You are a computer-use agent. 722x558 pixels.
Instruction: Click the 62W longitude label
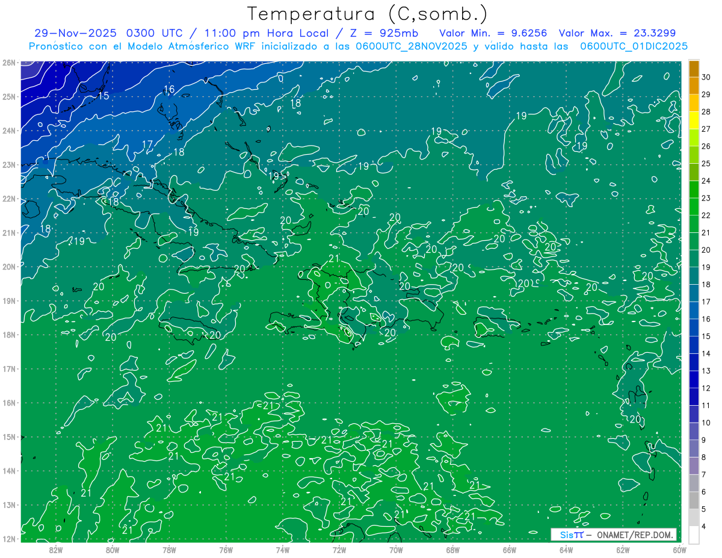(623, 550)
